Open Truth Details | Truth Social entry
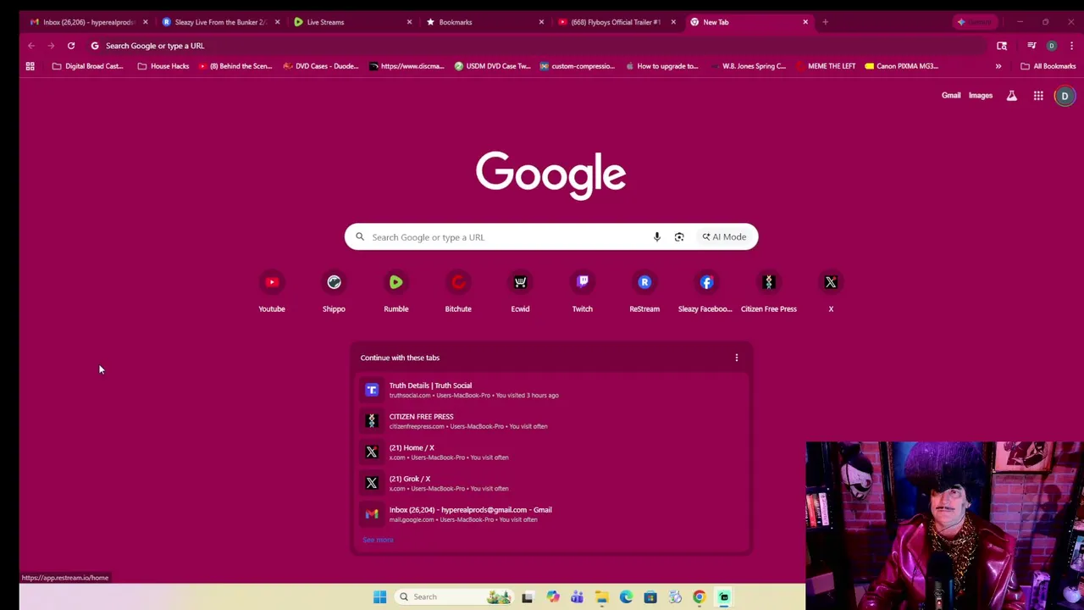Viewport: 1084px width, 610px height. tap(550, 390)
